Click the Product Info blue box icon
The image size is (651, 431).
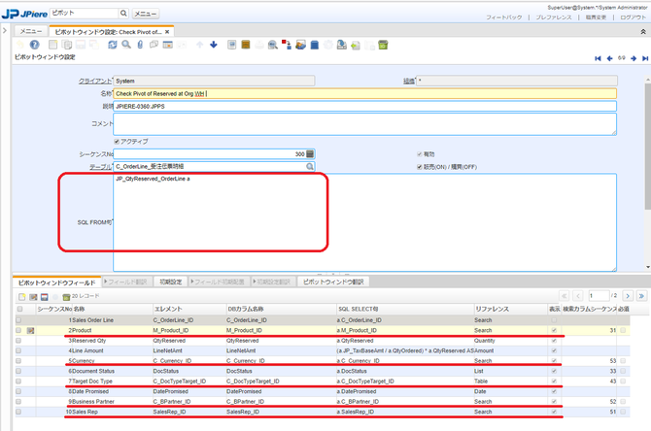click(314, 45)
